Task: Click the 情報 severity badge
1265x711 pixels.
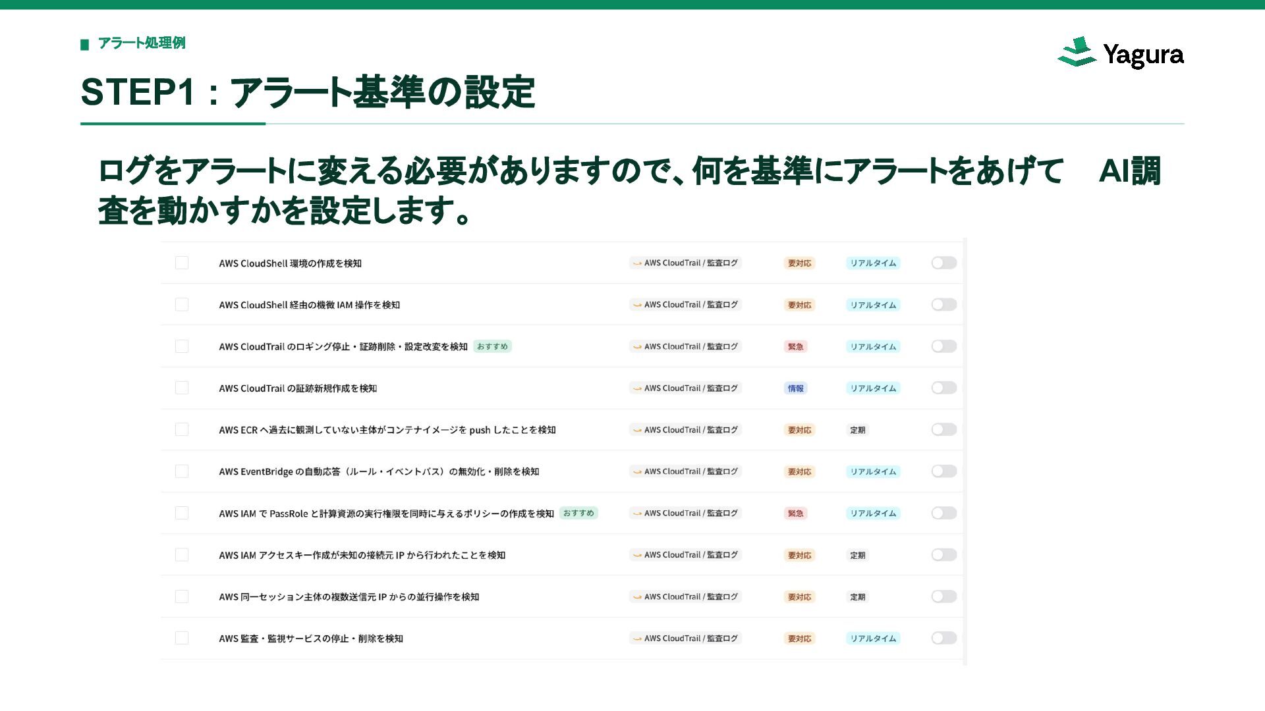Action: 796,388
